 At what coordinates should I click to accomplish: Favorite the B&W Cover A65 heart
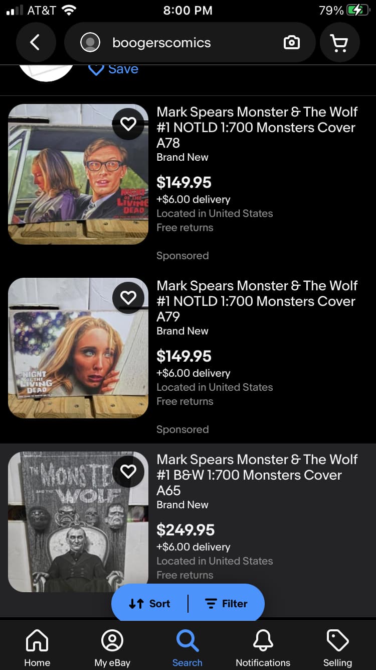129,471
